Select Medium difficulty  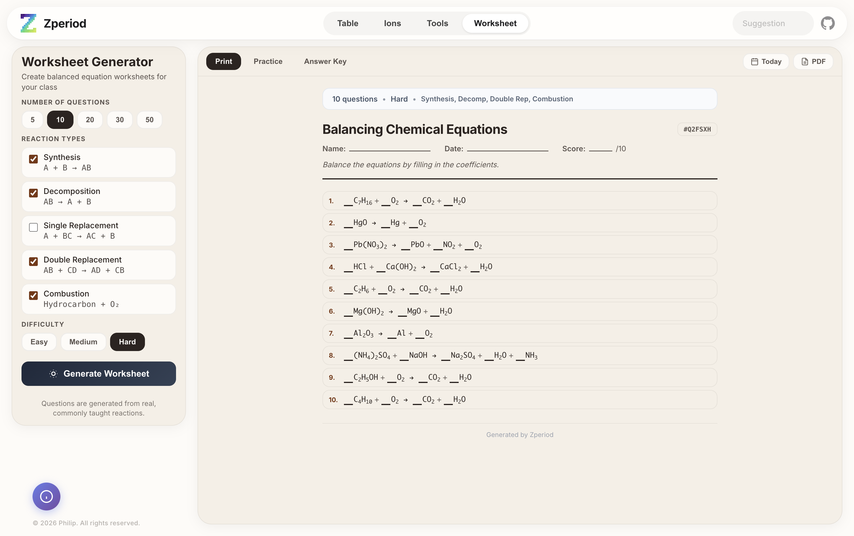[83, 341]
